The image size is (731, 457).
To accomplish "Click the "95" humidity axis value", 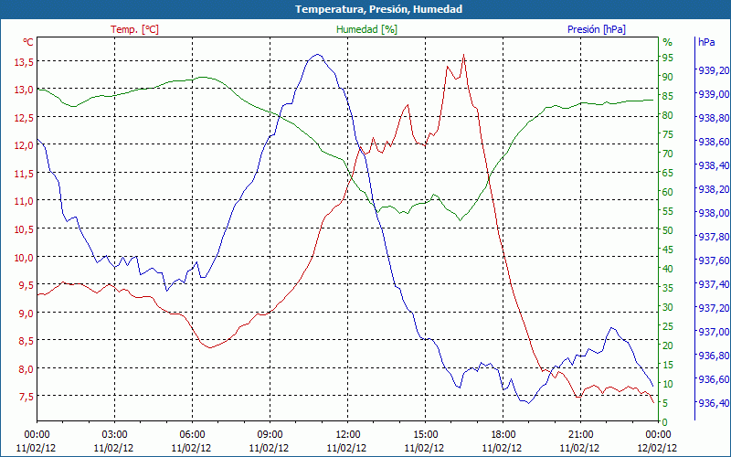I will 668,58.
